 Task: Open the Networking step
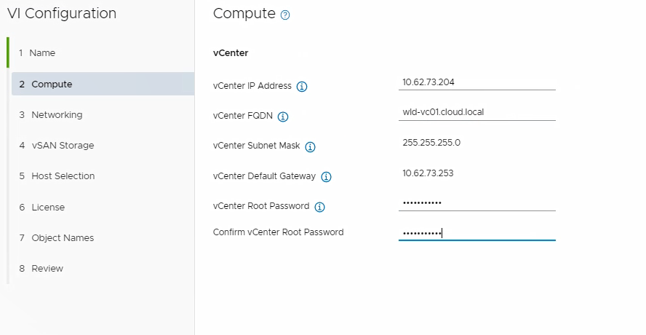[x=56, y=115]
